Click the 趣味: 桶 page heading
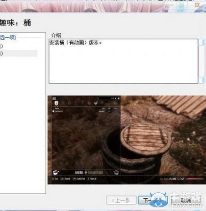 click(x=15, y=23)
